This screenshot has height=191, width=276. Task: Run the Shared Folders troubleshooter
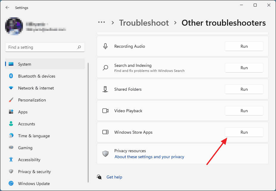[x=244, y=89]
